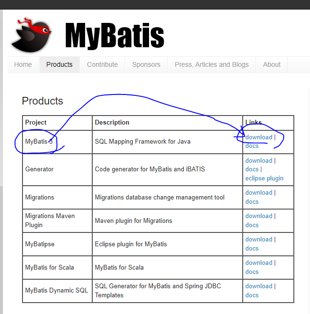
Task: Open the MyBatipse download link
Action: 259,240
